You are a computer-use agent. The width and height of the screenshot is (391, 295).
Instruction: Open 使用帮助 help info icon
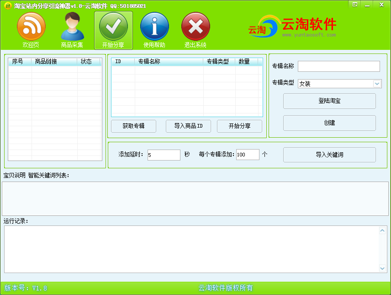click(154, 27)
